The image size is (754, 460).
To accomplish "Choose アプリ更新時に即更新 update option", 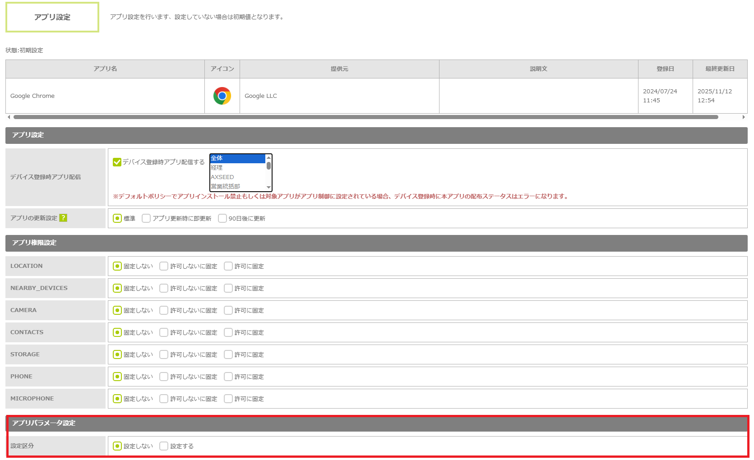I will pyautogui.click(x=146, y=218).
